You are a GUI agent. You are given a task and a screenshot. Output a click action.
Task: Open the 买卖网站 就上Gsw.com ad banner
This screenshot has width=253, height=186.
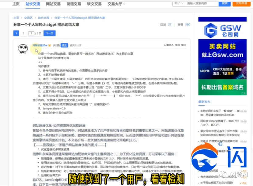tap(222, 51)
